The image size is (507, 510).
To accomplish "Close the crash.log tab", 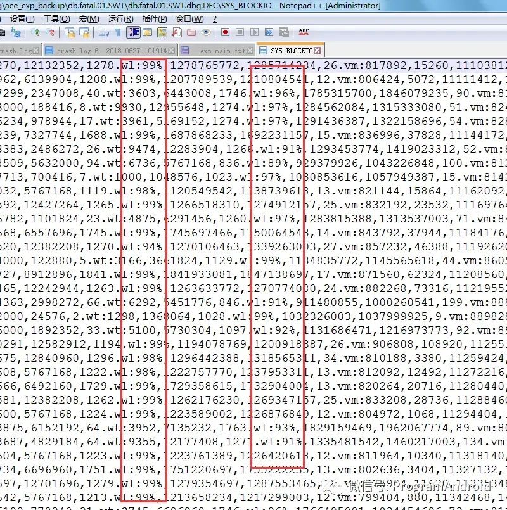I will (x=35, y=51).
